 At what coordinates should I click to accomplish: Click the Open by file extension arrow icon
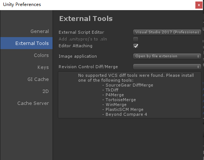(x=198, y=56)
